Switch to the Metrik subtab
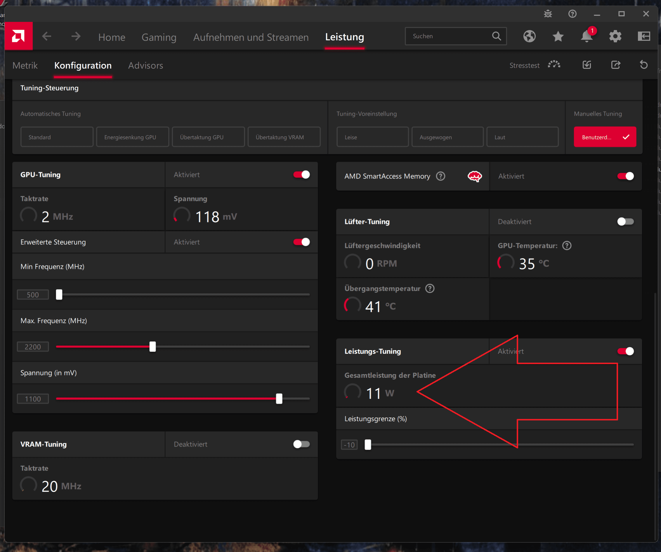 [x=25, y=65]
